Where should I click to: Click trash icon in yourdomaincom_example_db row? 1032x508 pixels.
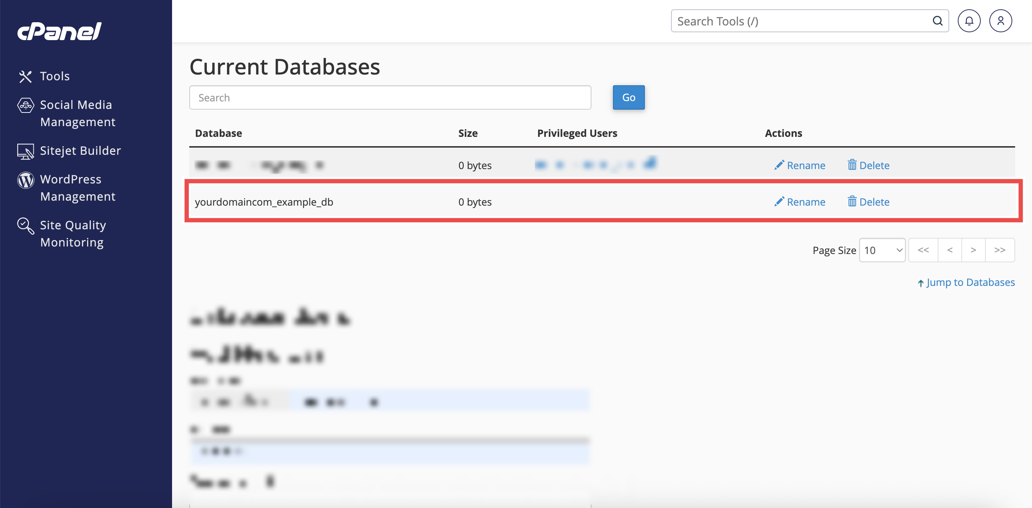(852, 201)
